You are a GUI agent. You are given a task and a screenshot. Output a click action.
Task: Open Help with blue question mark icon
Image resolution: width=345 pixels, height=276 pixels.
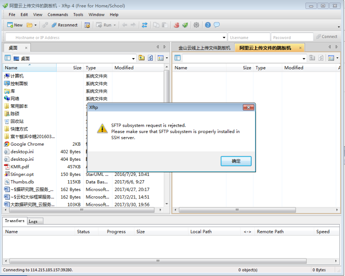pyautogui.click(x=208, y=25)
